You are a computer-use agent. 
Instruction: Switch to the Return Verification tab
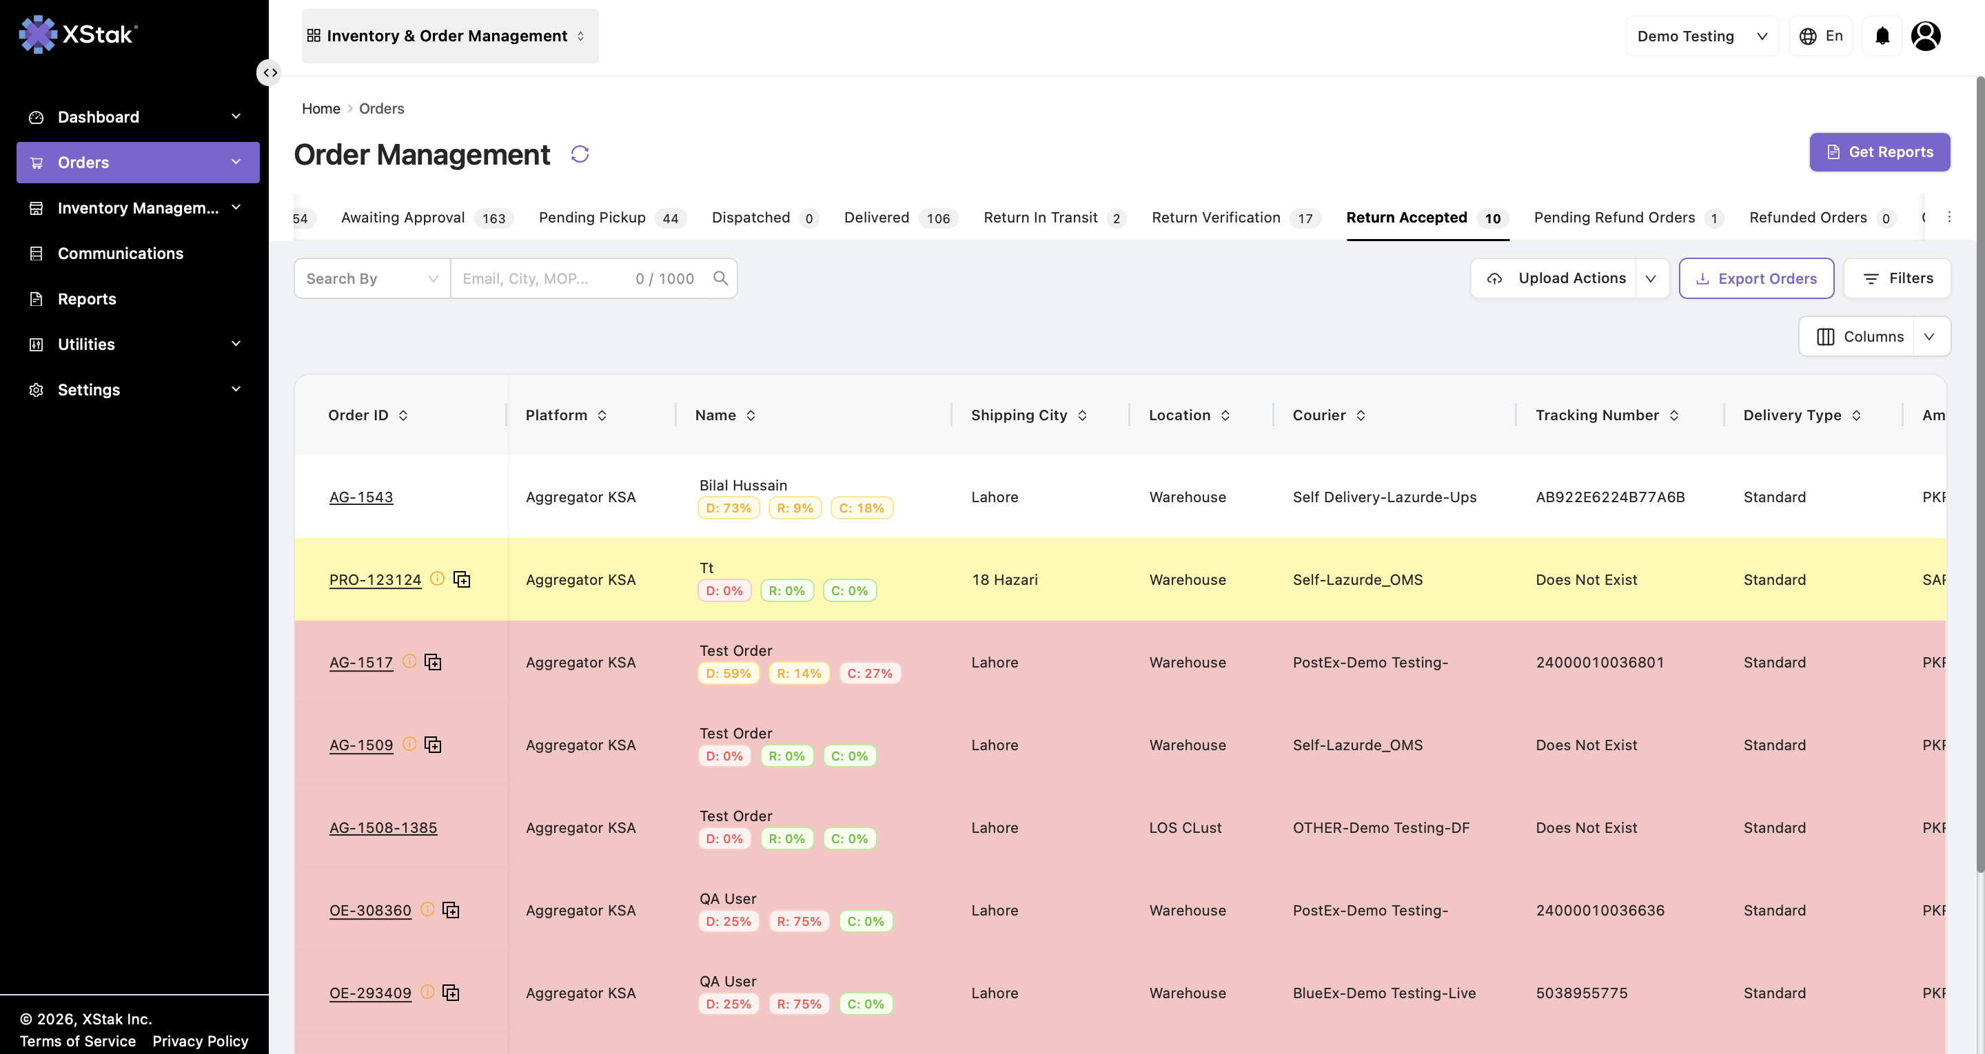pyautogui.click(x=1236, y=217)
